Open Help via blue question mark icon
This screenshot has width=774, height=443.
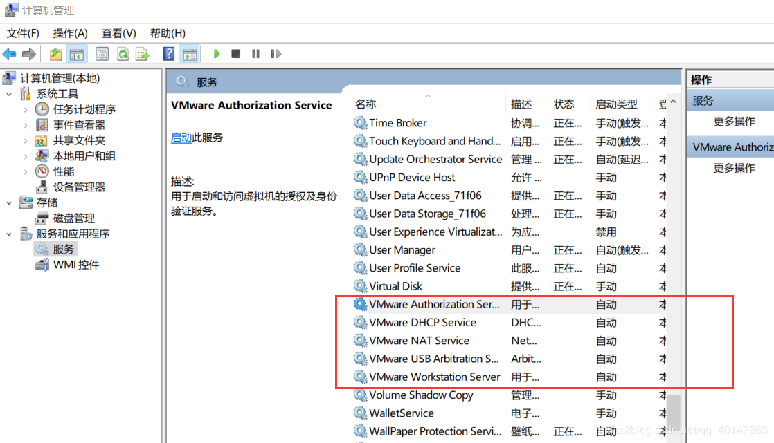click(x=168, y=54)
